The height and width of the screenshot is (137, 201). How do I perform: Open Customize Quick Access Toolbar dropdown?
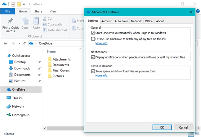(24, 4)
